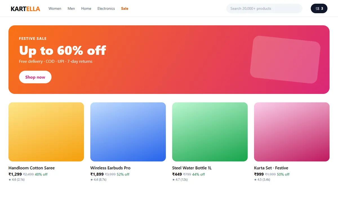
Task: Focus the Search 20,000+ products field
Action: [264, 8]
